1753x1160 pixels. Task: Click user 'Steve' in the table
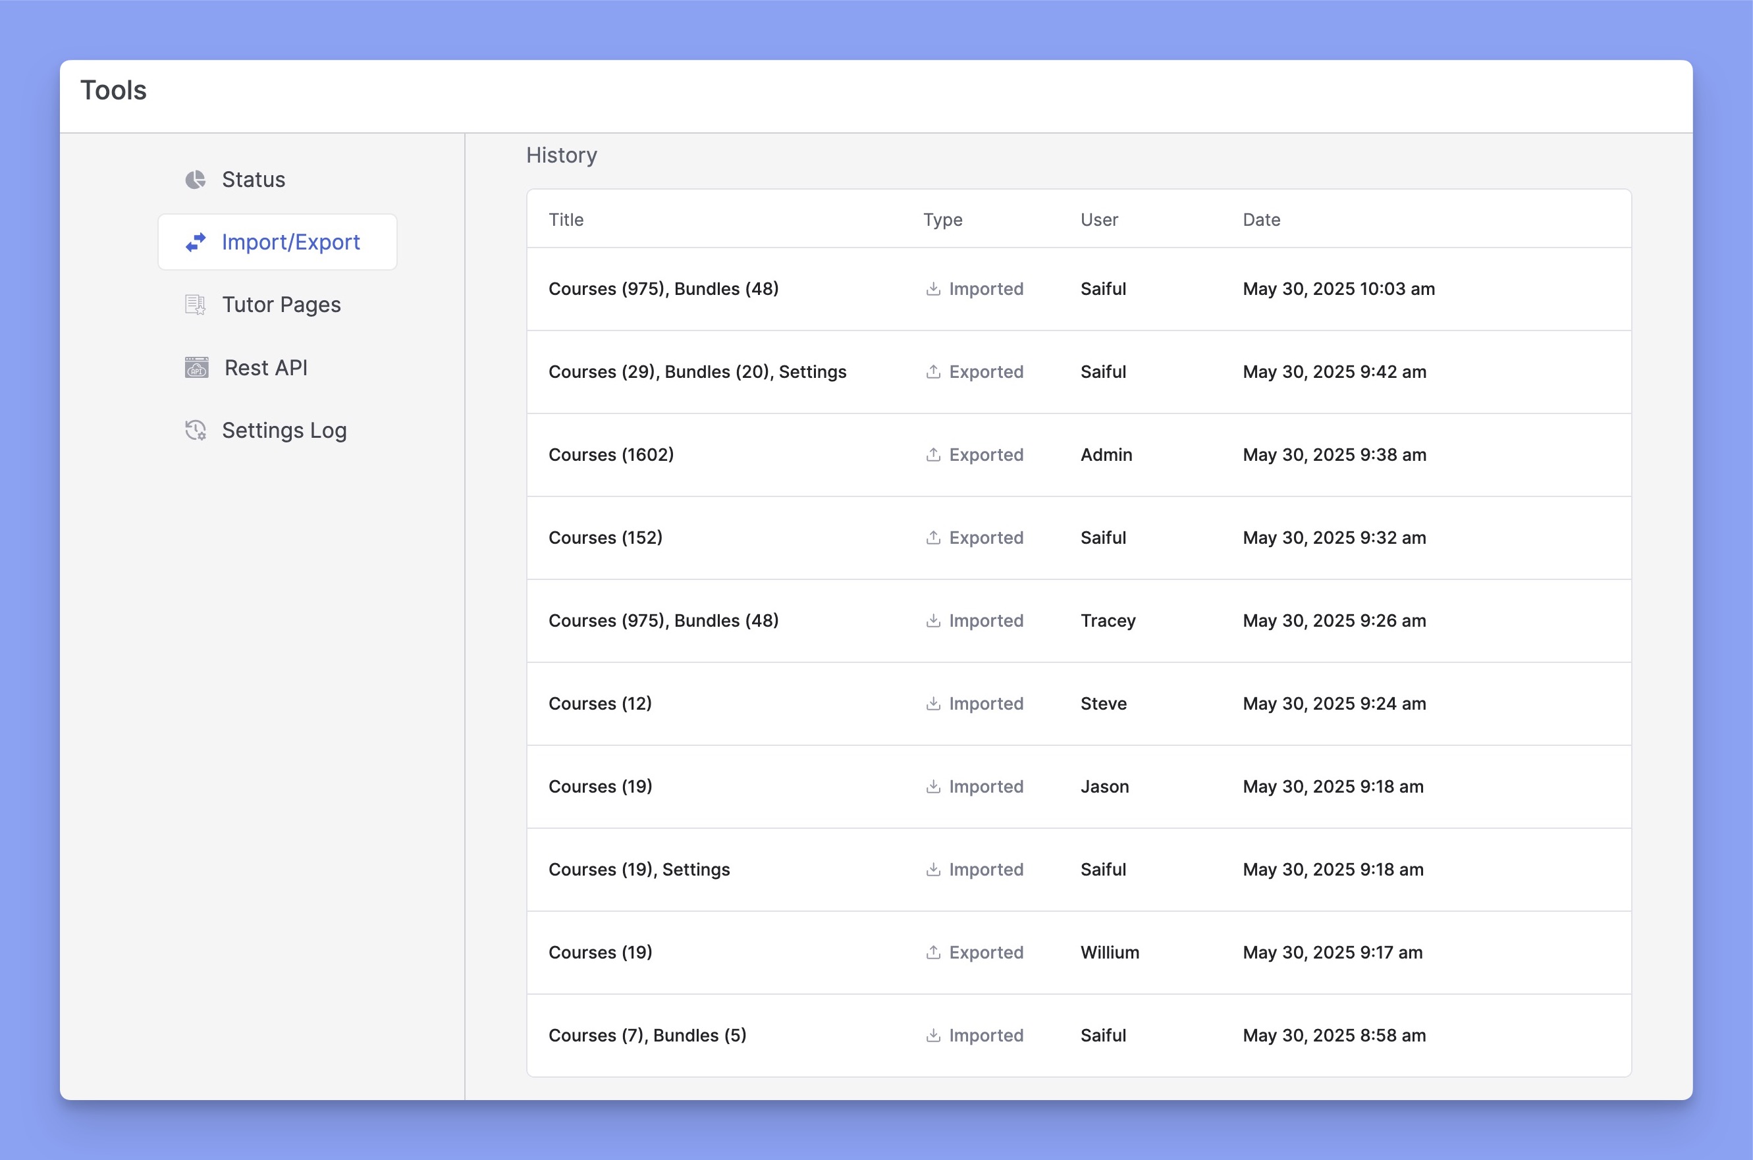pos(1103,703)
